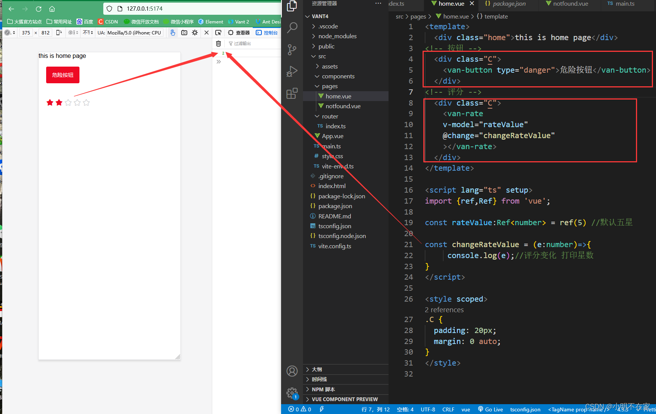
Task: Expand the node_modules folder
Action: [x=346, y=36]
